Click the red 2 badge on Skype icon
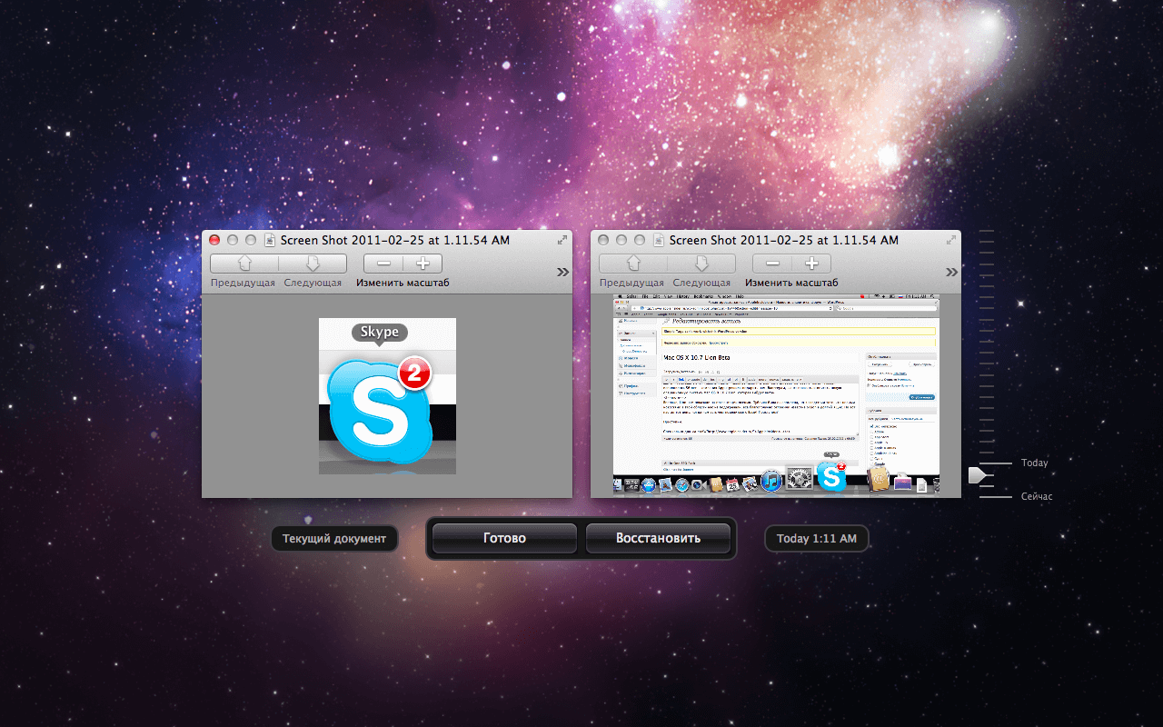Viewport: 1163px width, 727px height. (413, 372)
